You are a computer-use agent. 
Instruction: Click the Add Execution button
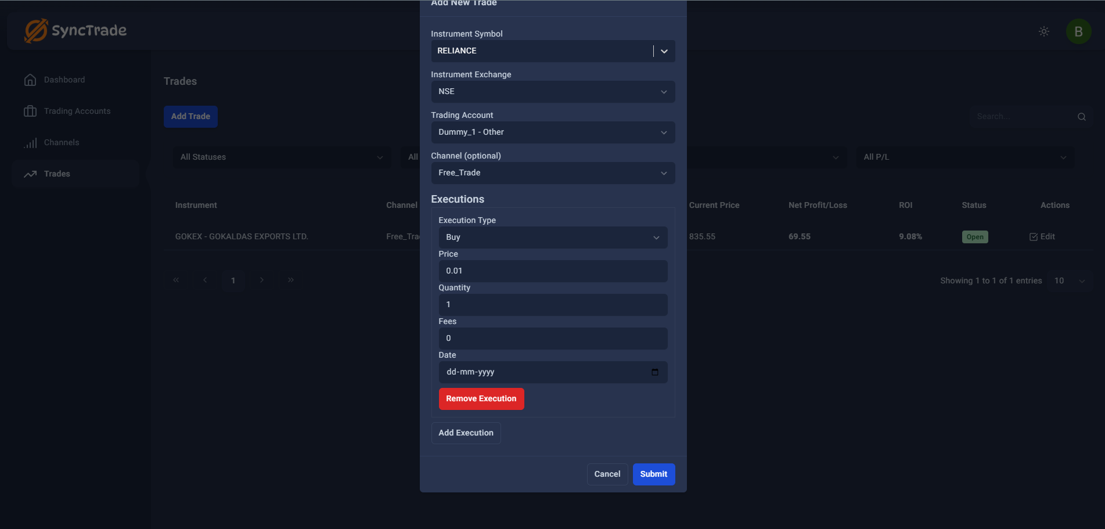tap(466, 433)
